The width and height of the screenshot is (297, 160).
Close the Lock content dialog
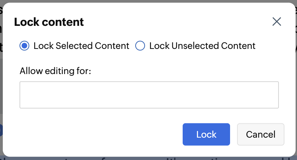(277, 22)
